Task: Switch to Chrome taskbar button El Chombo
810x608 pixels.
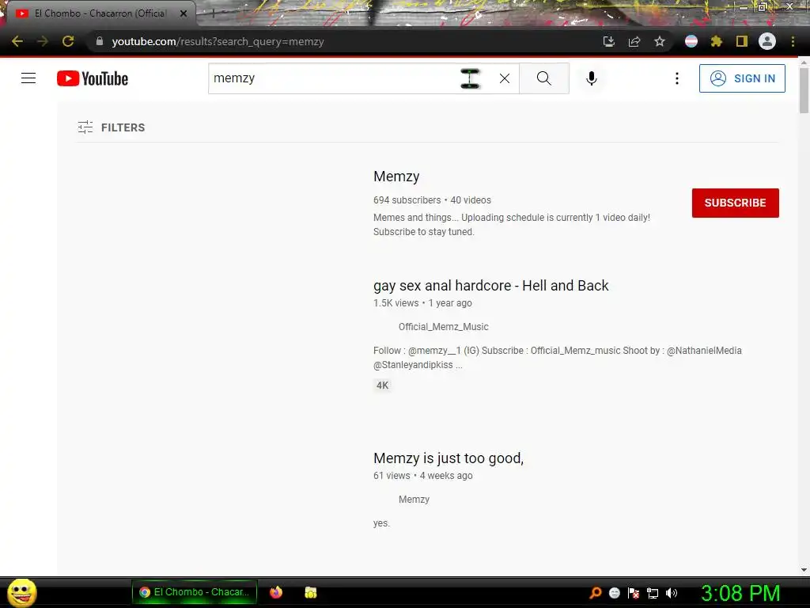Action: 195,592
